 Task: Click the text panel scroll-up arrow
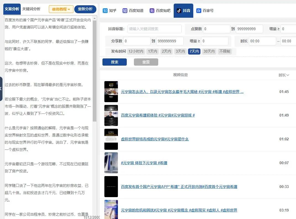pyautogui.click(x=95, y=18)
